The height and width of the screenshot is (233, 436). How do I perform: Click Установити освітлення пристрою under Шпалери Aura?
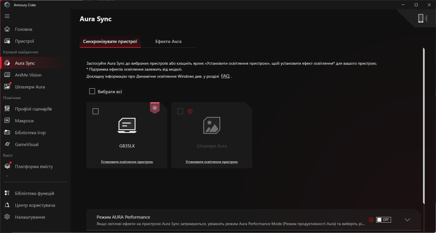pyautogui.click(x=211, y=162)
